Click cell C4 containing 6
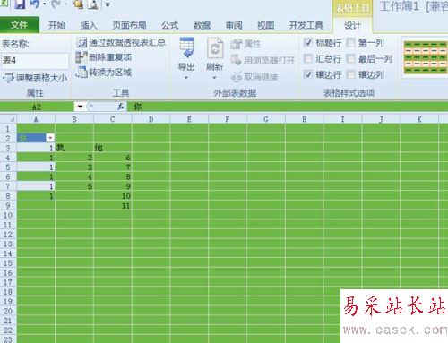The height and width of the screenshot is (343, 448). point(113,158)
